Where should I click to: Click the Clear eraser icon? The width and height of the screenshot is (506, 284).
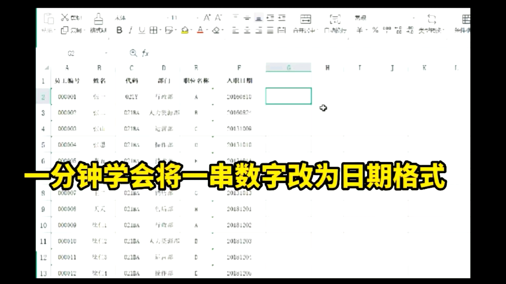[216, 30]
